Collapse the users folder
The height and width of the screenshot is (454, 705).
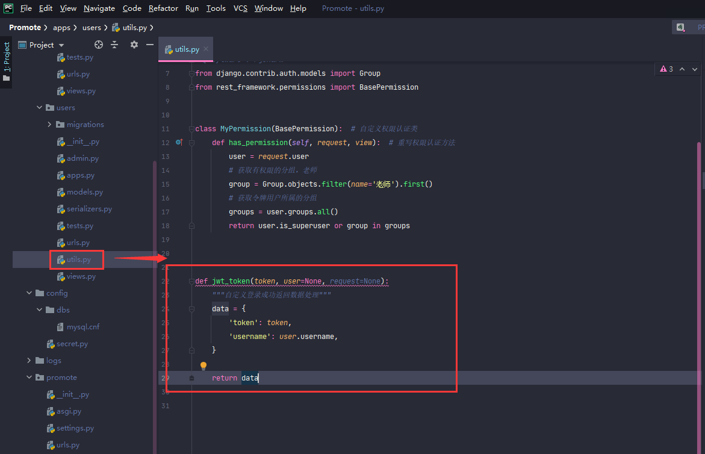pyautogui.click(x=40, y=107)
